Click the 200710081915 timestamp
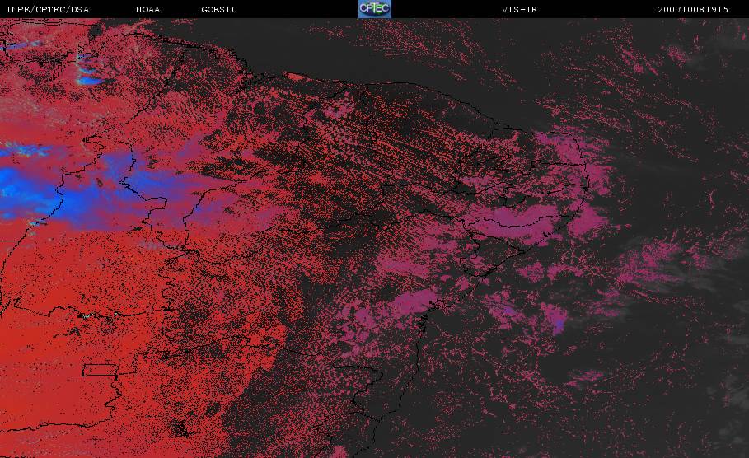Image resolution: width=749 pixels, height=458 pixels. pyautogui.click(x=693, y=9)
